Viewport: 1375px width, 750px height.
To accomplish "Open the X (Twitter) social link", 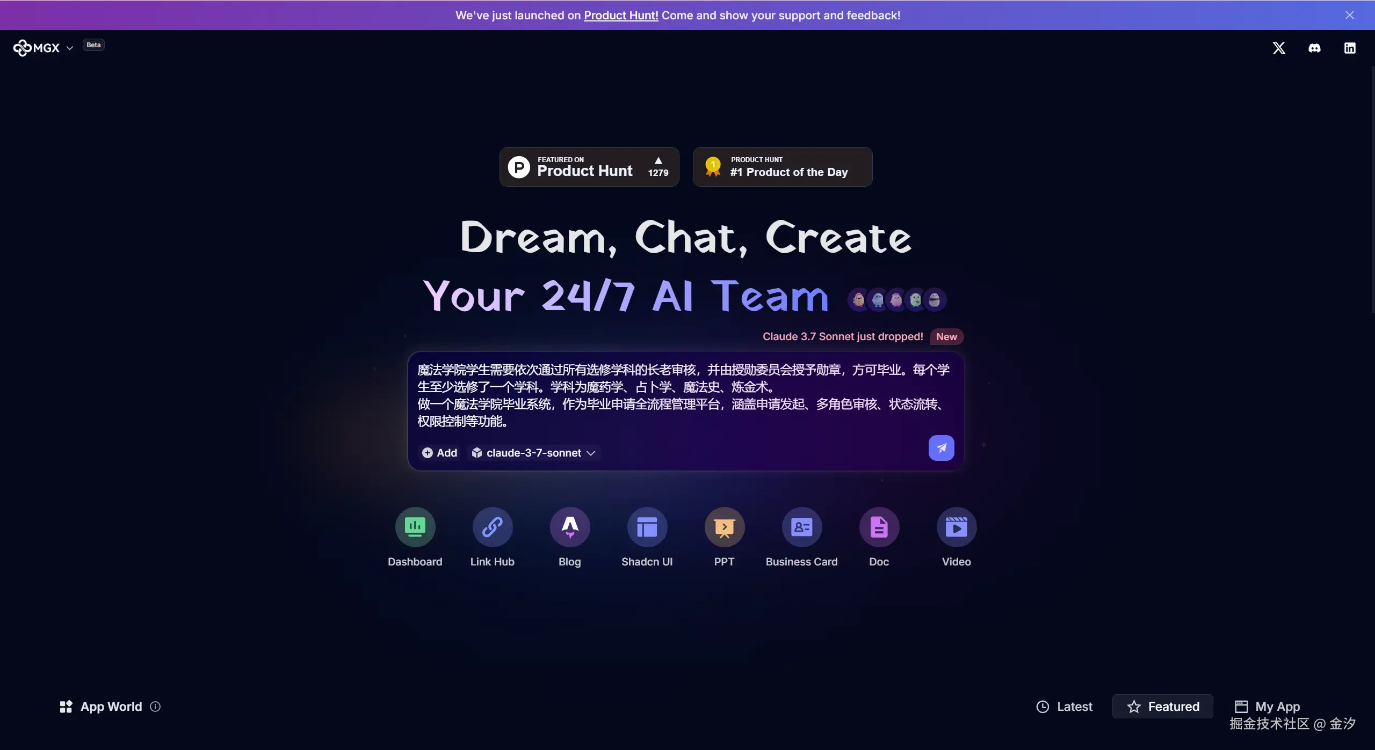I will point(1279,48).
